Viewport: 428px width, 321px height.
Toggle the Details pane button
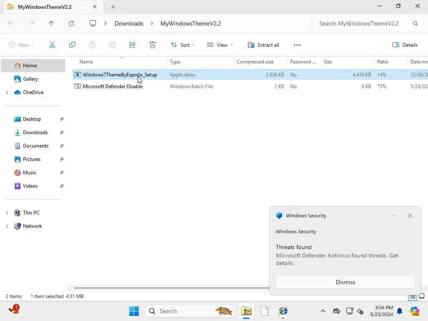tap(405, 45)
